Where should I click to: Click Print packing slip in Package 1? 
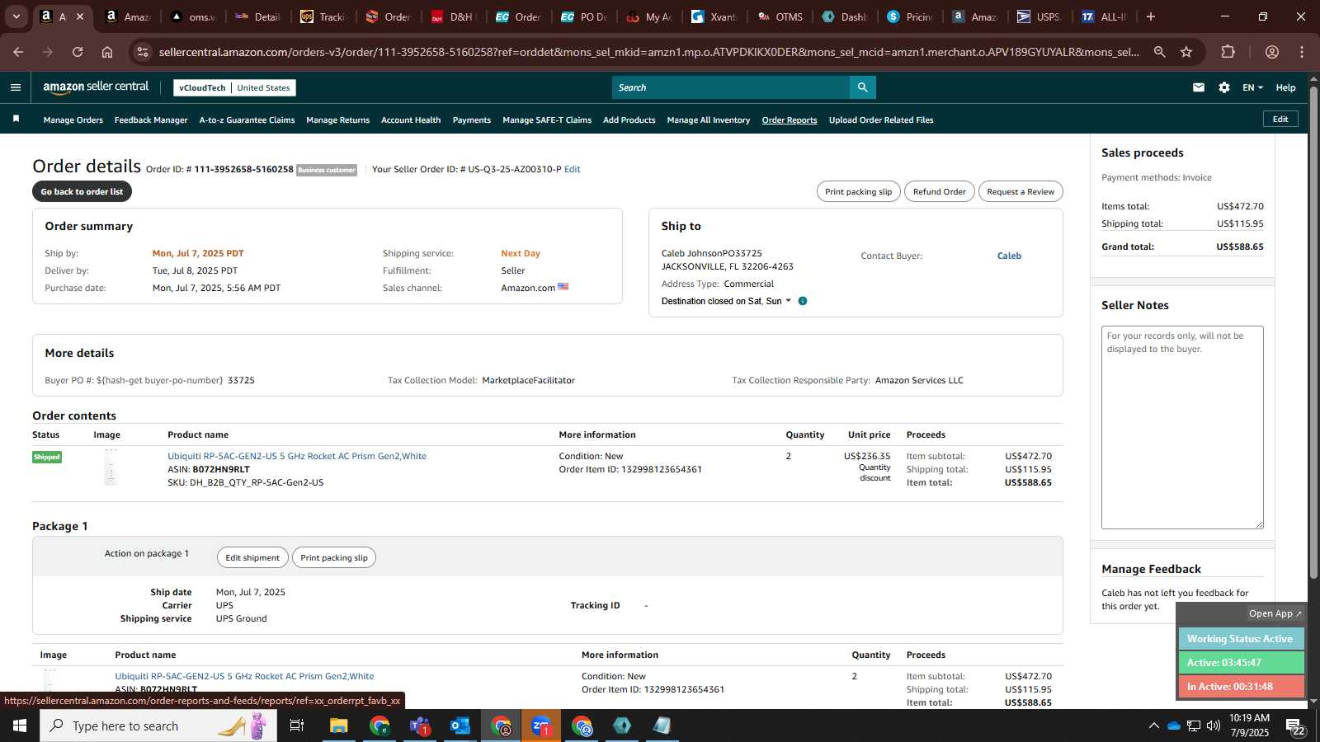pyautogui.click(x=334, y=557)
